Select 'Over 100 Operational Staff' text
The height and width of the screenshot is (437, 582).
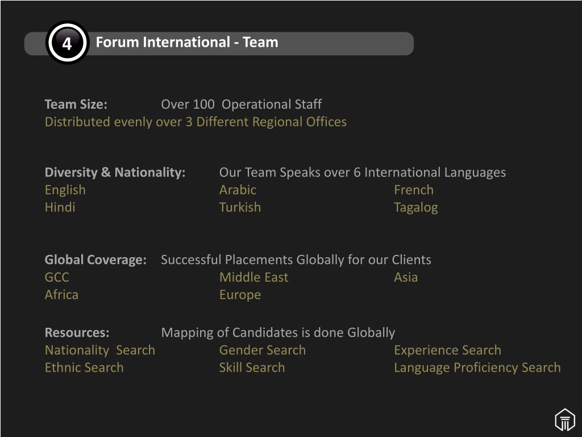click(x=241, y=105)
